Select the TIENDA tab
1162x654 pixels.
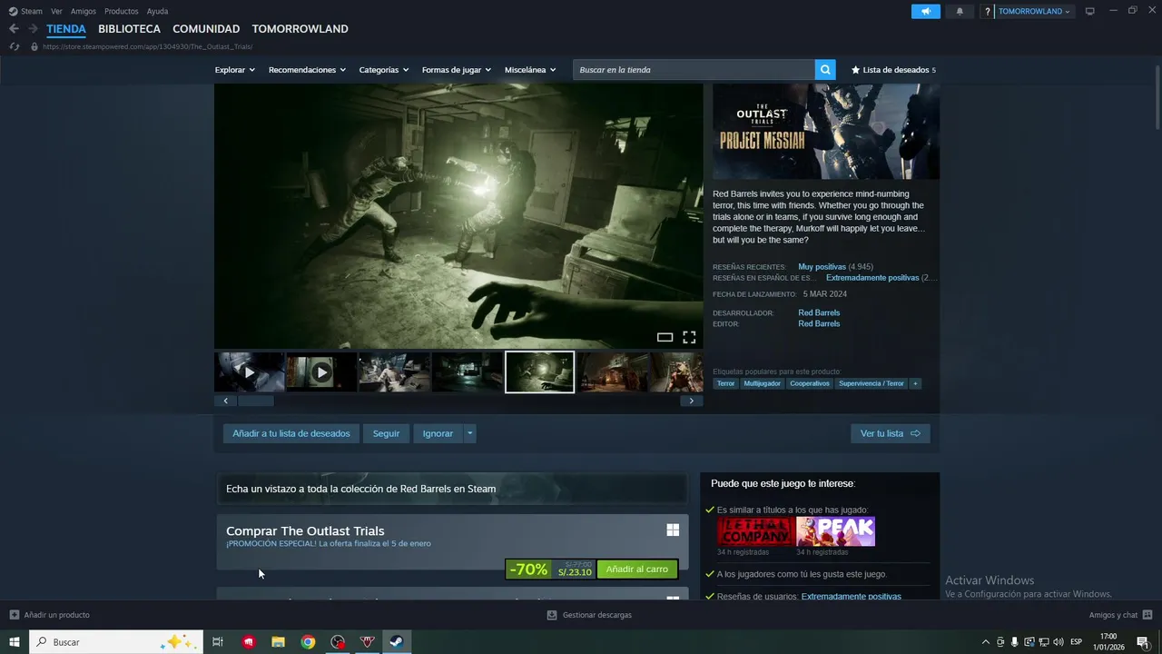[x=66, y=29]
